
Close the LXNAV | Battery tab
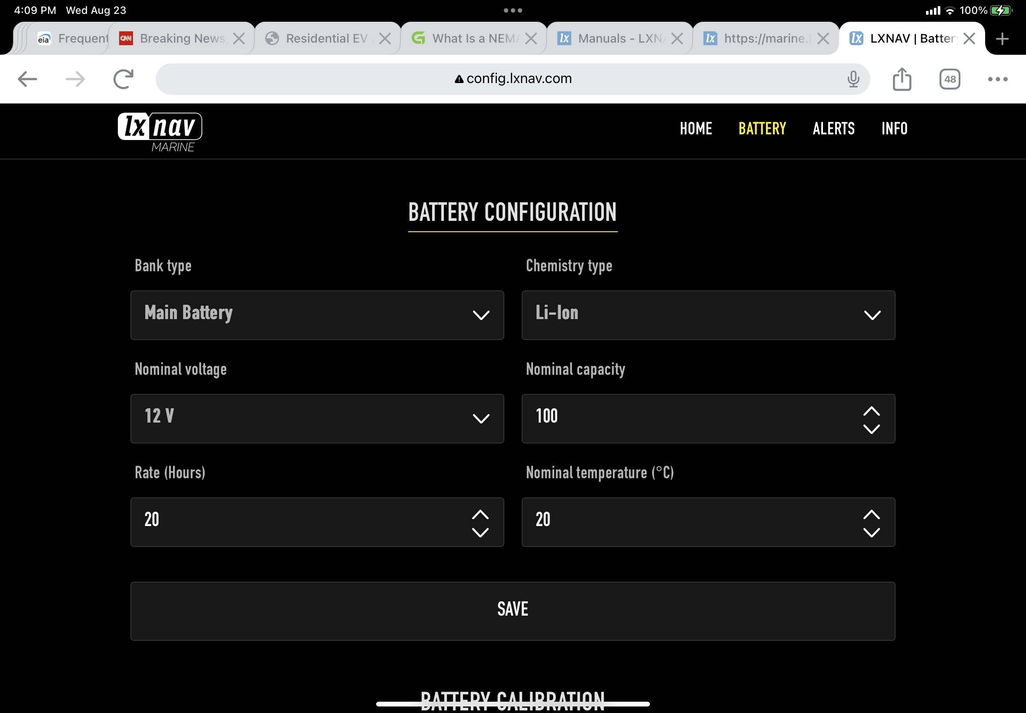pyautogui.click(x=969, y=39)
